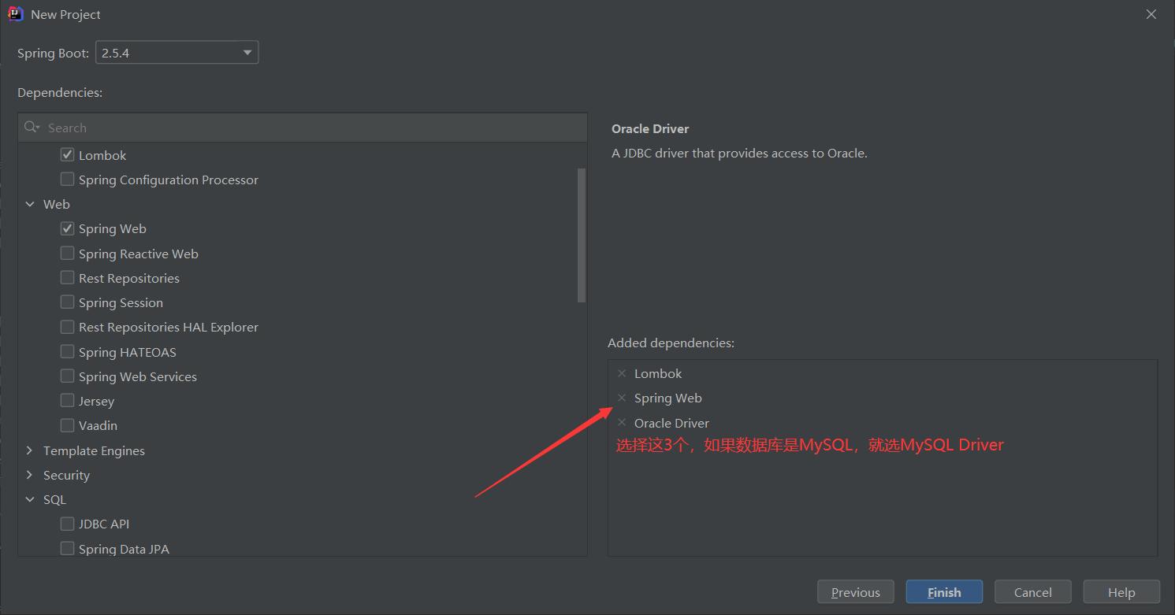Click the JDBC driver description text
Viewport: 1175px width, 615px height.
click(739, 153)
